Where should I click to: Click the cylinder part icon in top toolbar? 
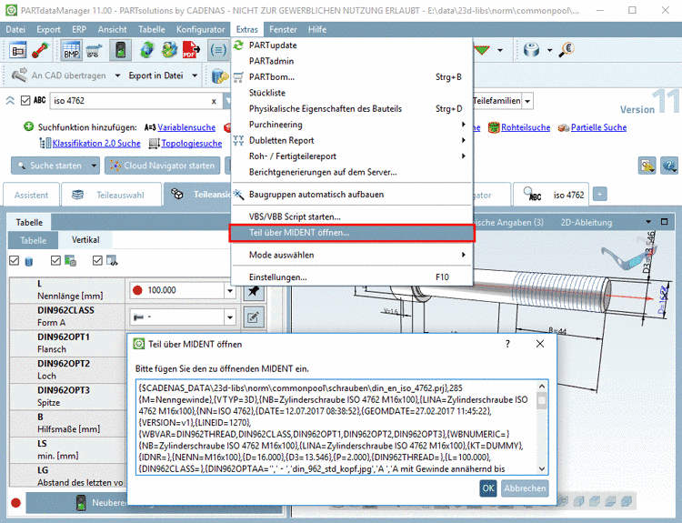point(532,50)
